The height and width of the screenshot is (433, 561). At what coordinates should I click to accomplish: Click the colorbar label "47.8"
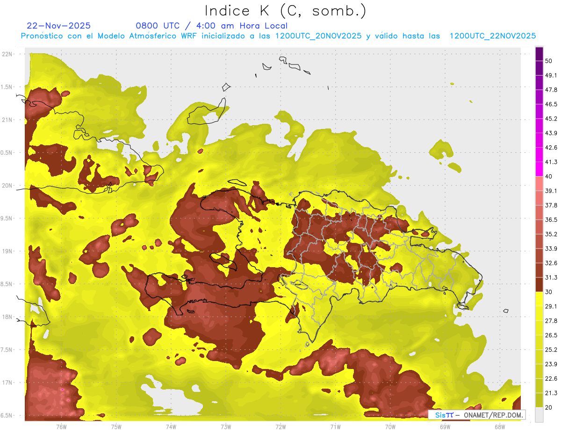(x=551, y=90)
